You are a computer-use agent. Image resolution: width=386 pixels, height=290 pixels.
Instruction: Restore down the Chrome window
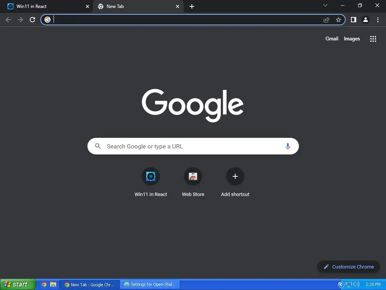360,5
